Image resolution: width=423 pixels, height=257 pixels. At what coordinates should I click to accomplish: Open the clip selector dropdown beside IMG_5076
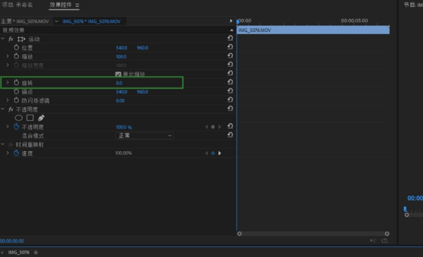[x=57, y=21]
